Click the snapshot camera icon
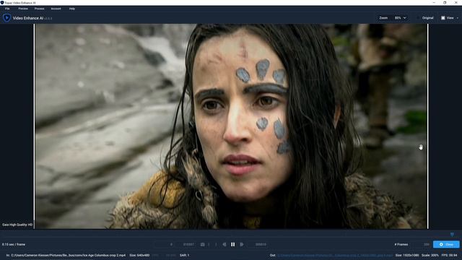Viewport: 462px width, 260px height. tap(202, 244)
